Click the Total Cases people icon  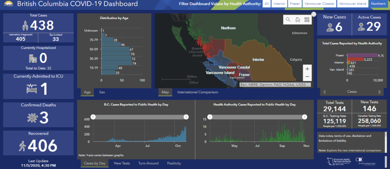click(x=25, y=26)
